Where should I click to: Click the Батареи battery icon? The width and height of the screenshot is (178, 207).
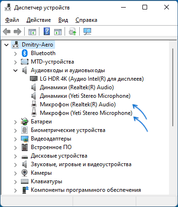(x=25, y=122)
